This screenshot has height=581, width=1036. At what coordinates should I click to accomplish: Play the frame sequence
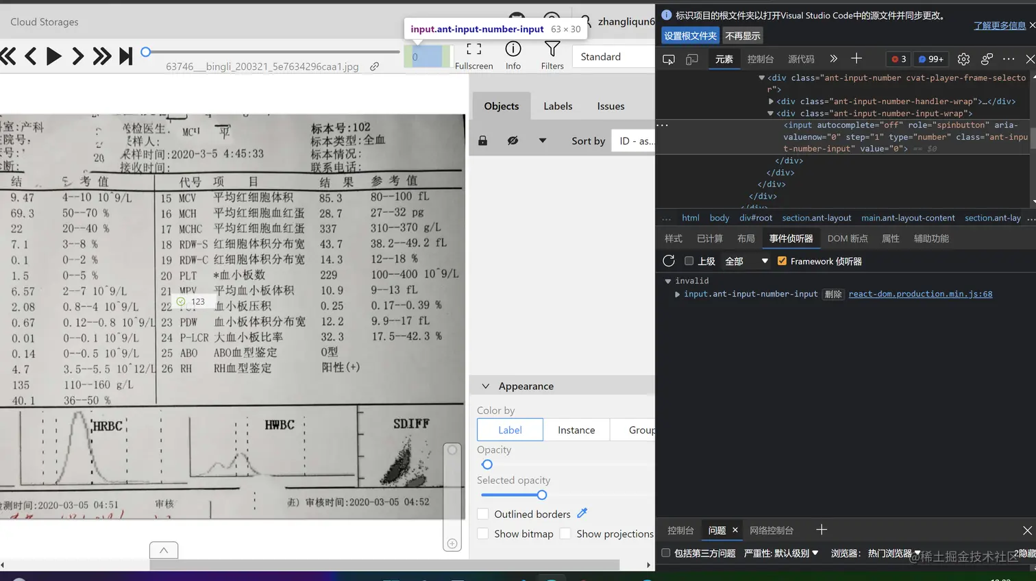pyautogui.click(x=53, y=56)
